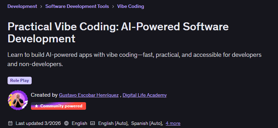Image resolution: width=278 pixels, height=128 pixels.
Task: Click the closed captions icon
Action: pyautogui.click(x=92, y=123)
